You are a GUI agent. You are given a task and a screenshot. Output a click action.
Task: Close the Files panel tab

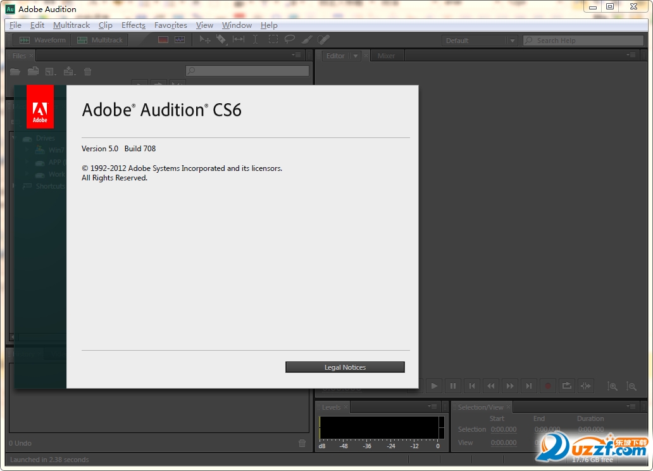pos(31,56)
